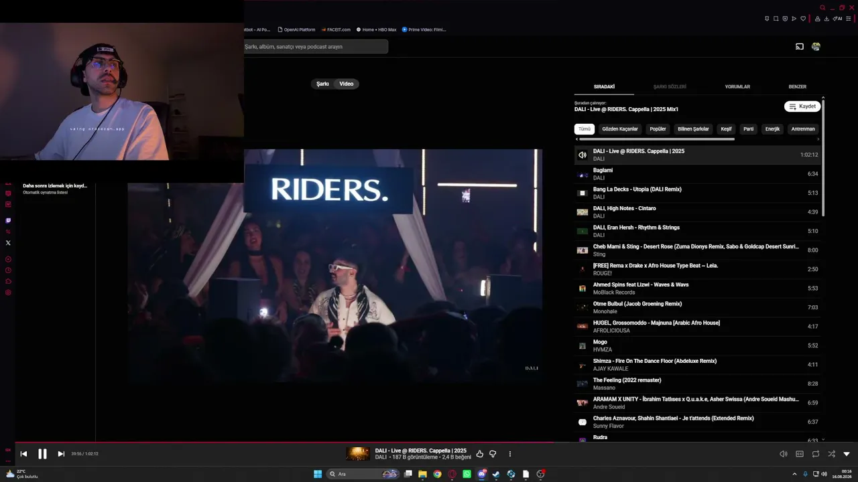Viewport: 858px width, 482px height.
Task: Switch to the Video mode
Action: click(347, 84)
